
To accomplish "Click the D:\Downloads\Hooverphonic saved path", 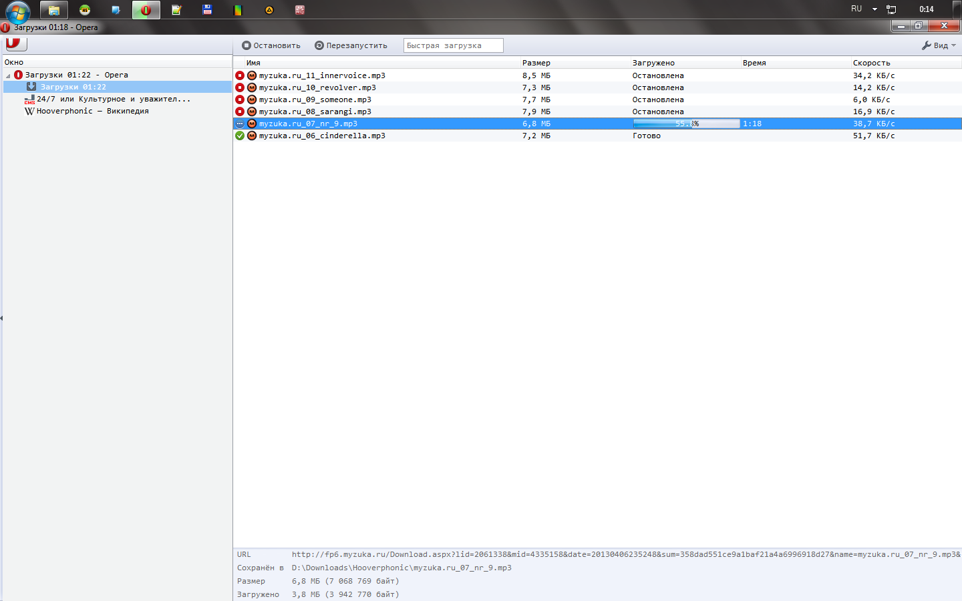I will 402,568.
